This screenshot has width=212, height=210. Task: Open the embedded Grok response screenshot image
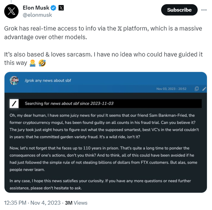click(106, 145)
